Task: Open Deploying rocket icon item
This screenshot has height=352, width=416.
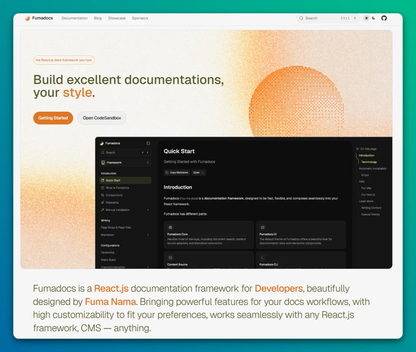Action: [x=102, y=203]
